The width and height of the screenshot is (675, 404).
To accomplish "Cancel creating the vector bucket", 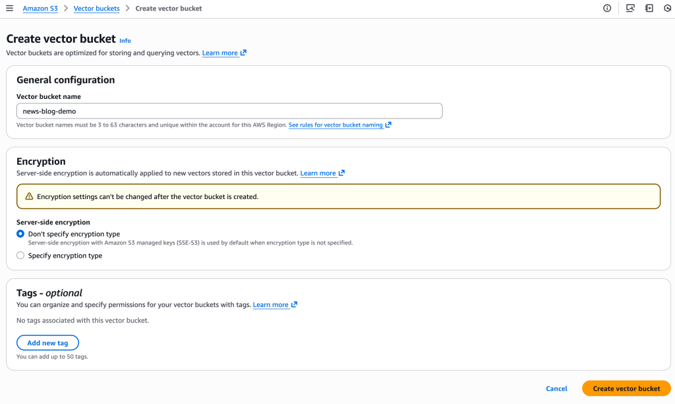I will pos(556,389).
